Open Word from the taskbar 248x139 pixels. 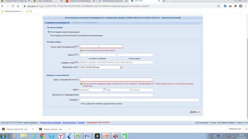[88, 136]
